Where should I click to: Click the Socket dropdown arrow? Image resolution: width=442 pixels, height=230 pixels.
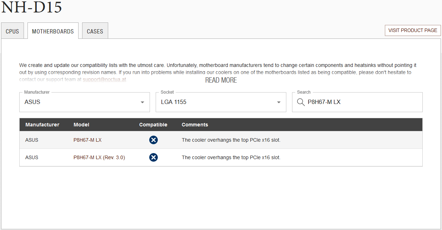(279, 103)
